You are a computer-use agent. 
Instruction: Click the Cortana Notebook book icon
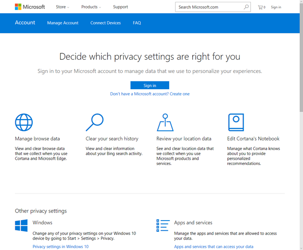point(236,122)
